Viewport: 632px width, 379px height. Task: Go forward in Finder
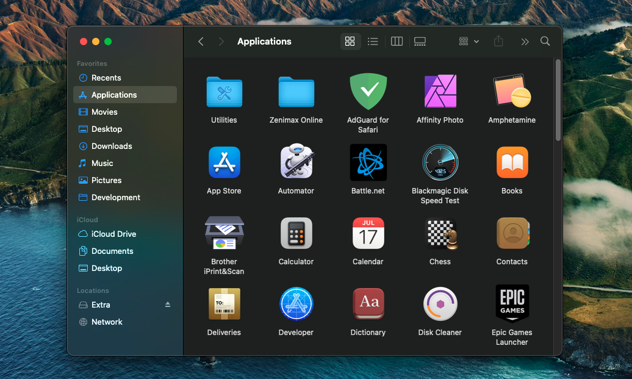pos(221,41)
